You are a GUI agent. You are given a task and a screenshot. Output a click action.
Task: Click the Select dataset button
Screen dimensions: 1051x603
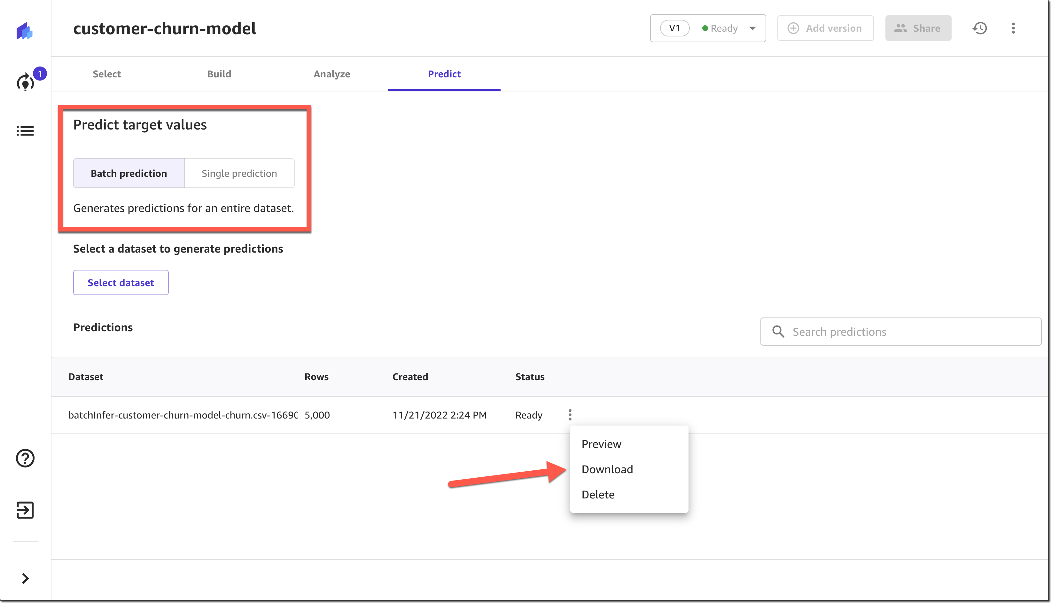pos(121,282)
